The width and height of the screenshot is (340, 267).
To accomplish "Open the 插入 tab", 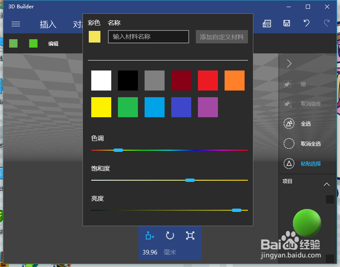I will coord(48,24).
